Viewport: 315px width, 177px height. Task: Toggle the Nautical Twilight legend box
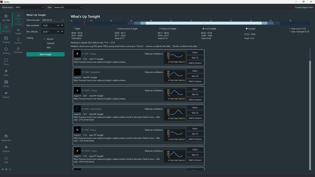(160, 29)
